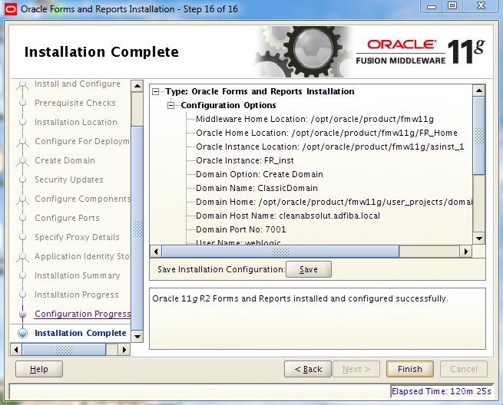Open the Configuration Progress step link

(82, 314)
